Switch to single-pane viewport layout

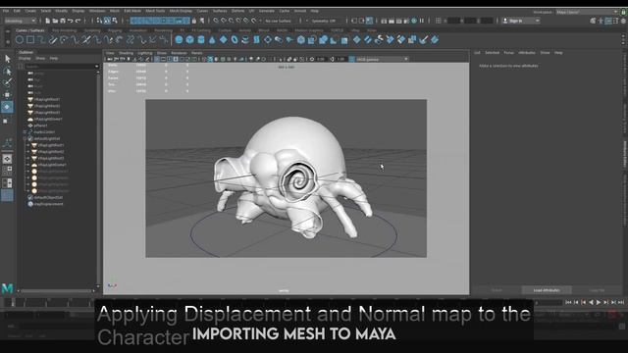tap(7, 159)
